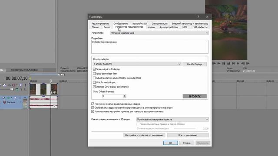Confirm the dialog with OK
The height and width of the screenshot is (156, 278).
coord(171,143)
